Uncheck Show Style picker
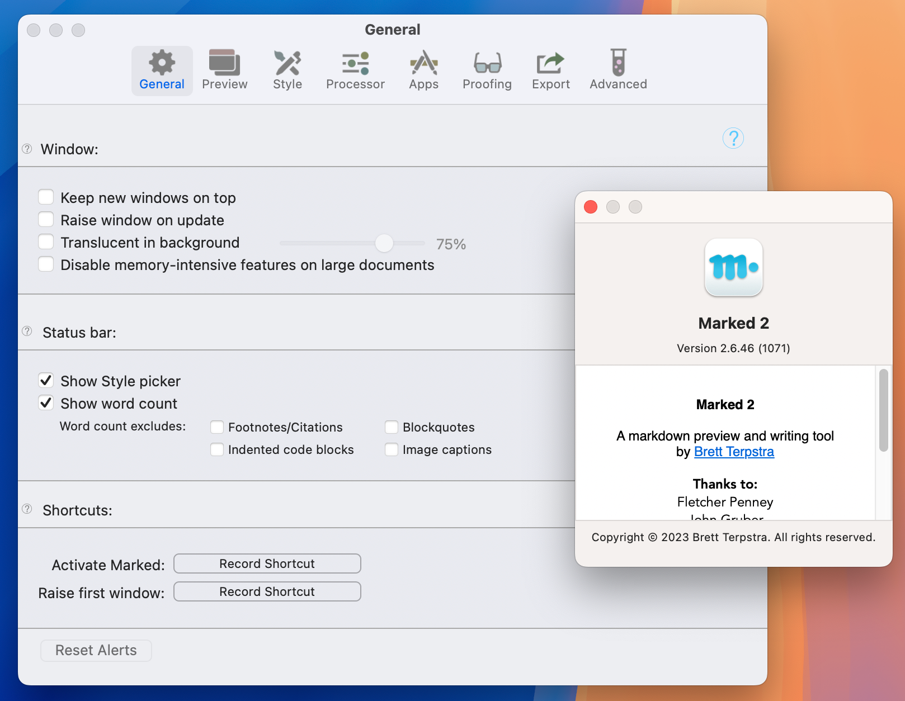905x701 pixels. [46, 381]
